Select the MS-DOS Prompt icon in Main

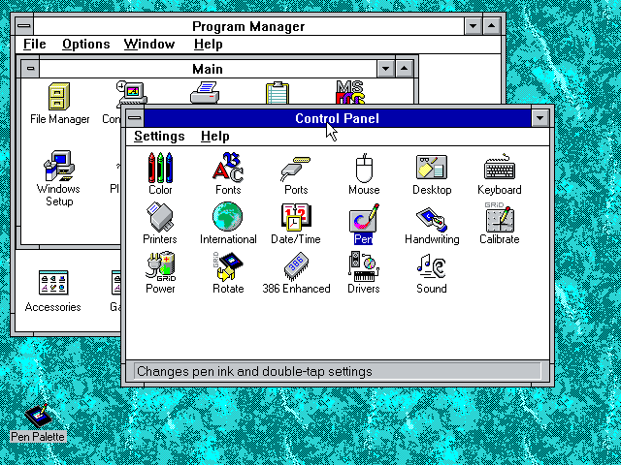350,92
